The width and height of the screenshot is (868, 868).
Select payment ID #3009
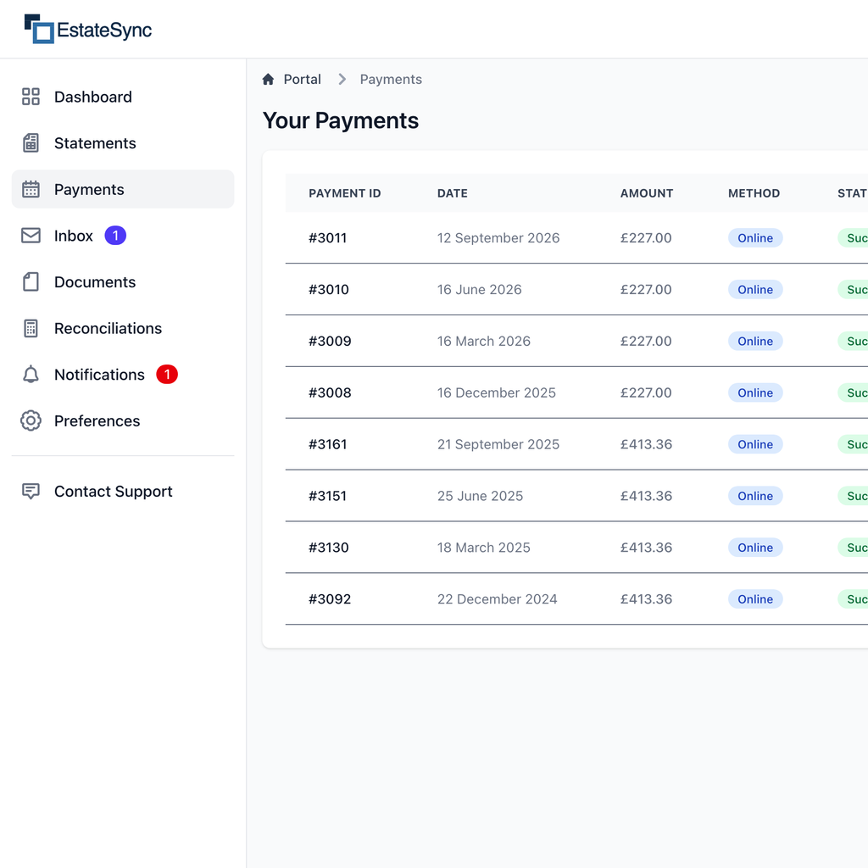pos(330,341)
